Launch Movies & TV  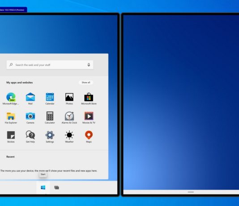pos(89,118)
